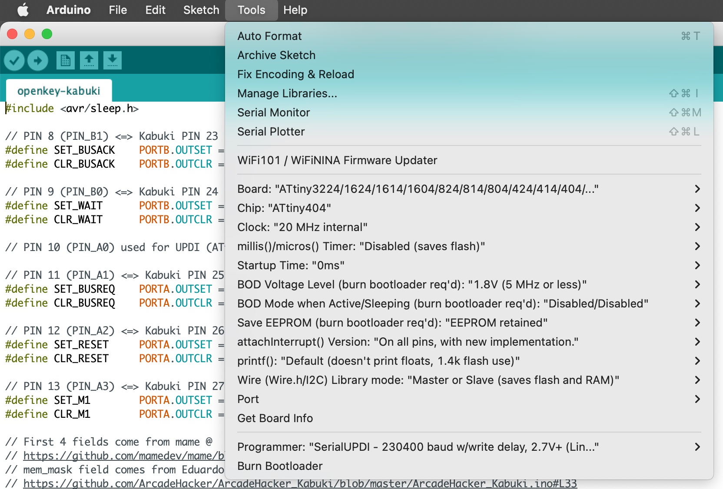Select Fix Encoding & Reload
723x489 pixels.
click(x=469, y=74)
